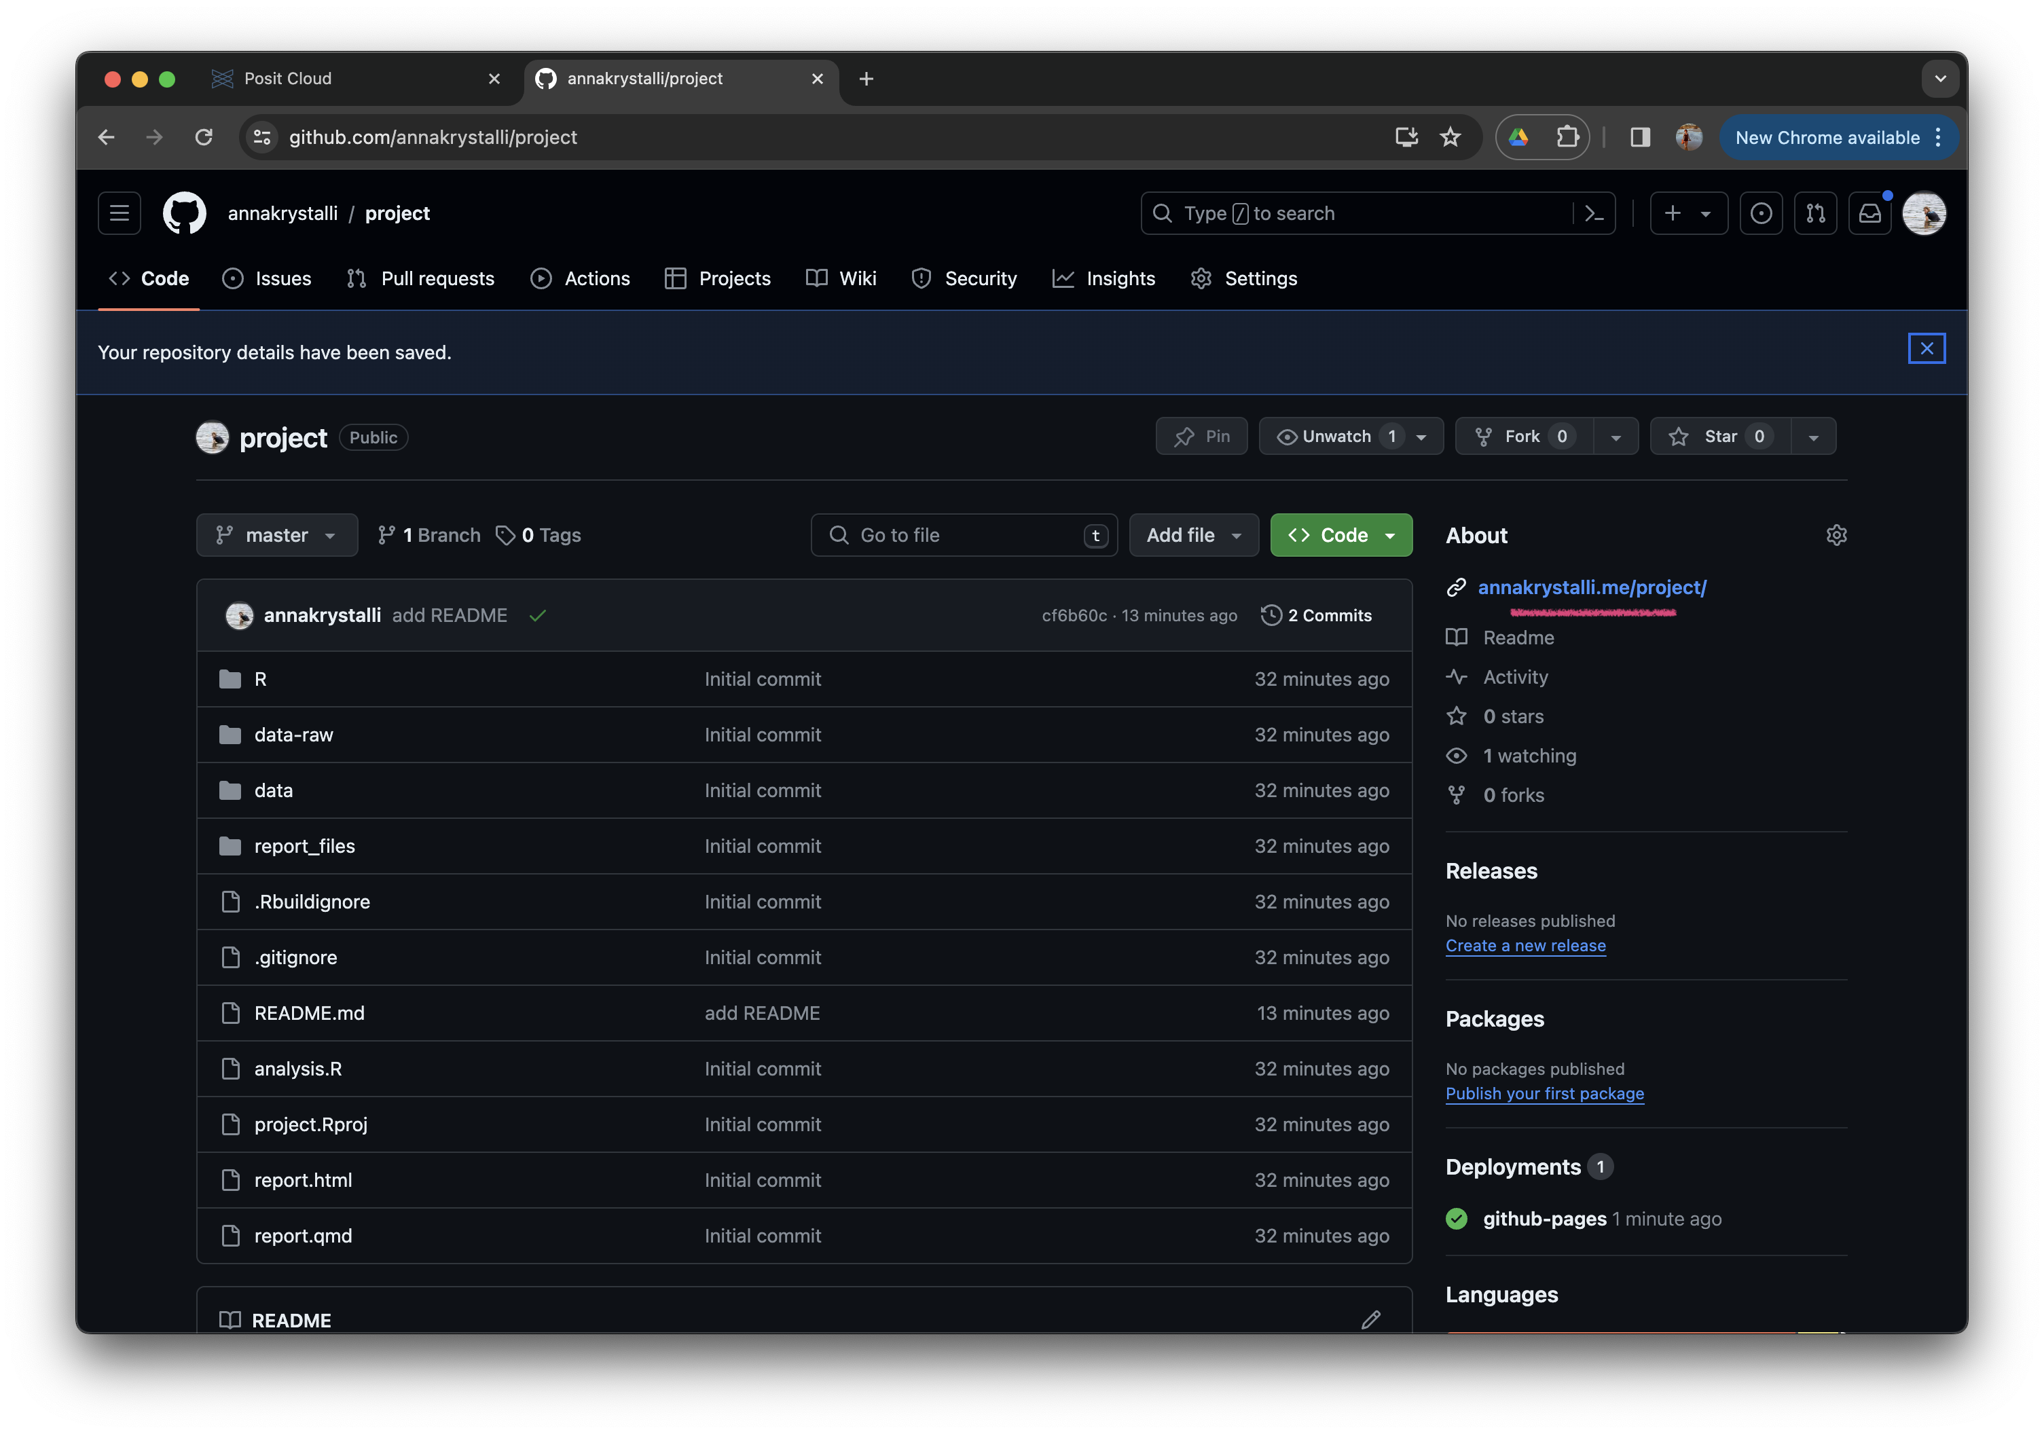Open the pull requests icon in top header
This screenshot has width=2044, height=1434.
1815,214
